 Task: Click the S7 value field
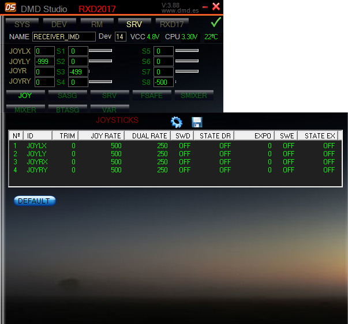point(163,72)
